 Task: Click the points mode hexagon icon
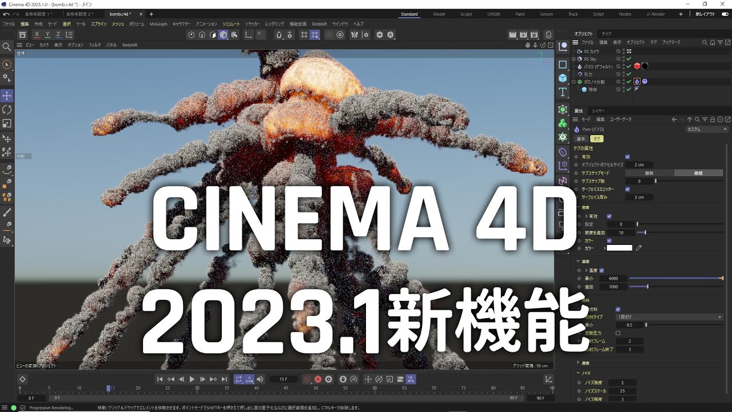(x=192, y=35)
